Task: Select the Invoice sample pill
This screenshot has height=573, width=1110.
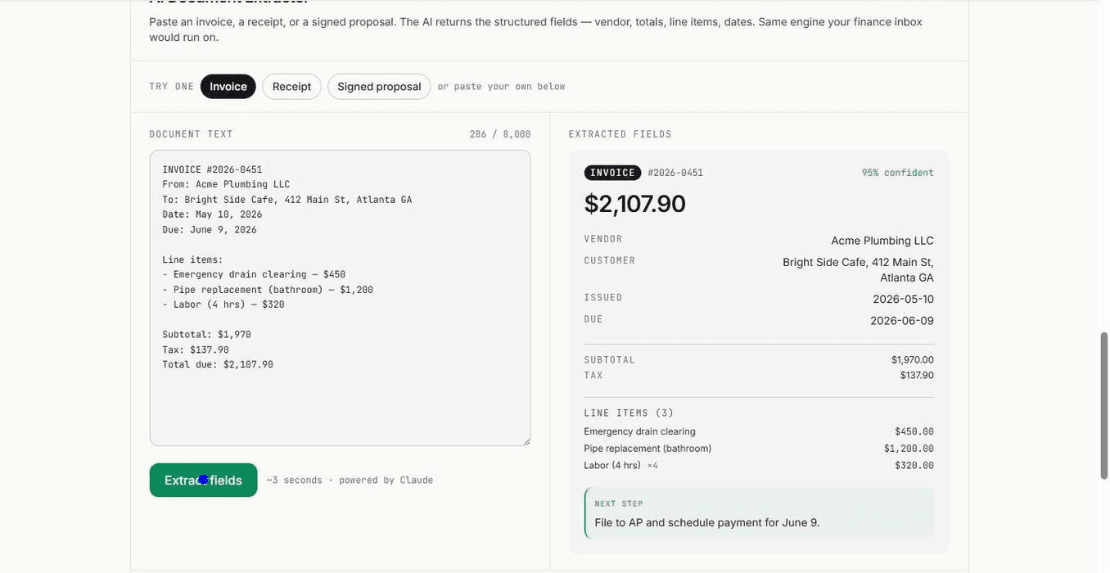Action: click(228, 87)
